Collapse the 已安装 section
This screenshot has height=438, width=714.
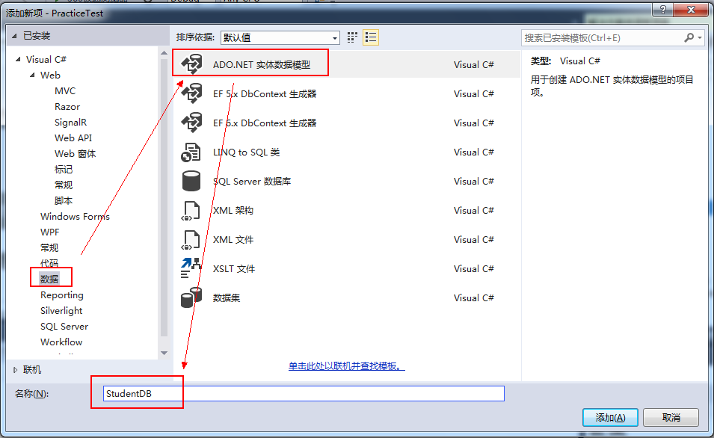click(x=14, y=36)
